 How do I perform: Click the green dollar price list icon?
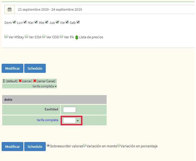click(x=77, y=37)
